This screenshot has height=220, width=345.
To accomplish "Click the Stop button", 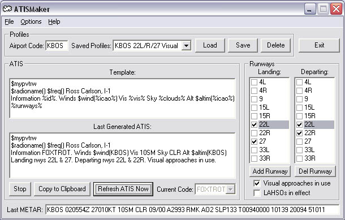I will coord(20,189).
